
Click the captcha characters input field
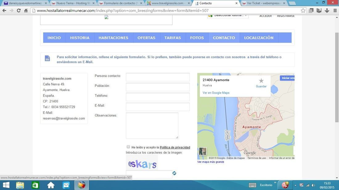[149, 174]
